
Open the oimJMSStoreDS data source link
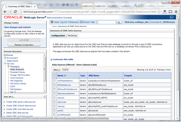tap(64, 115)
